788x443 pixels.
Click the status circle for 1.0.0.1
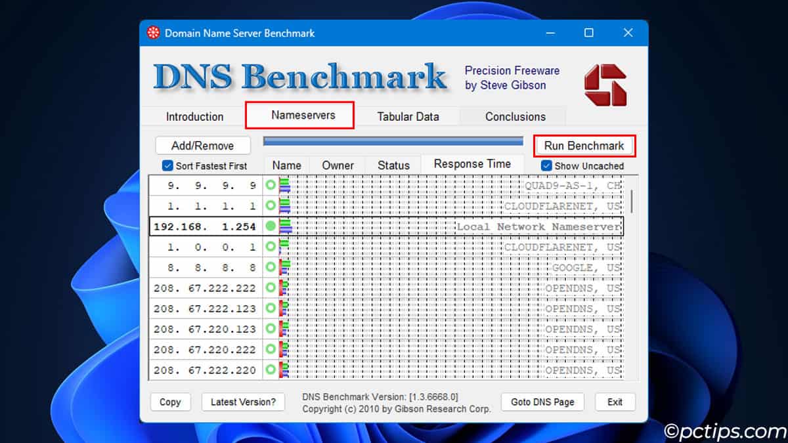[x=271, y=247]
